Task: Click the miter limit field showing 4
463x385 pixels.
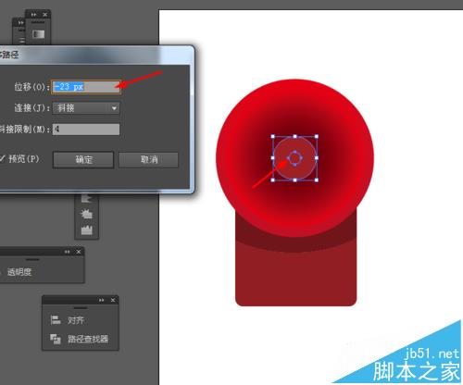Action: click(x=86, y=130)
